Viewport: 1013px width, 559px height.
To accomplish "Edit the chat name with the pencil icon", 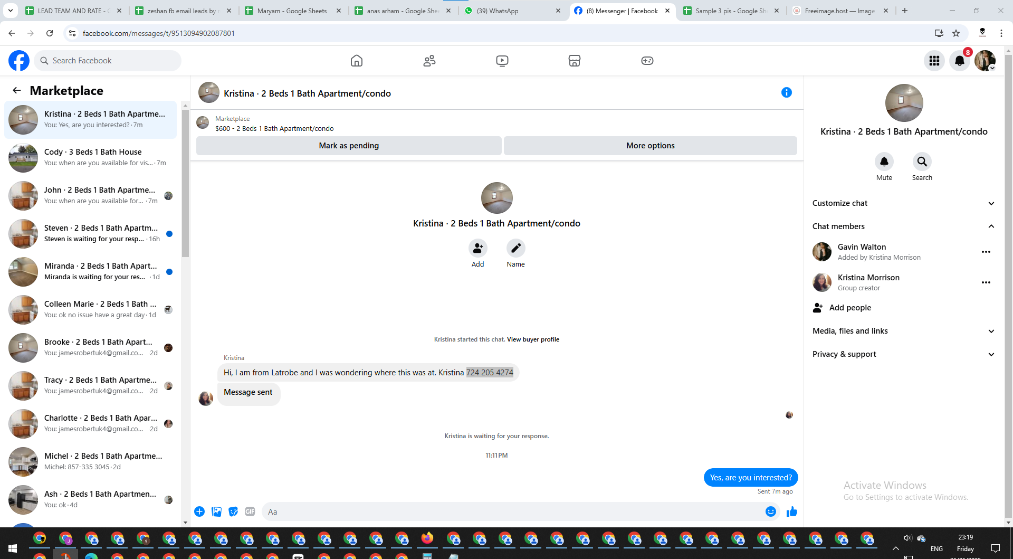I will pyautogui.click(x=515, y=248).
